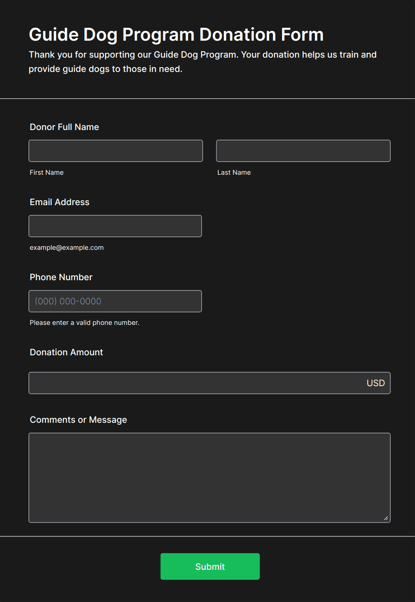
Task: Click the USD currency suffix
Action: 375,383
